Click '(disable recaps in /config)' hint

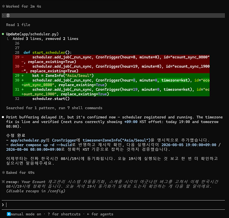click(x=36, y=191)
